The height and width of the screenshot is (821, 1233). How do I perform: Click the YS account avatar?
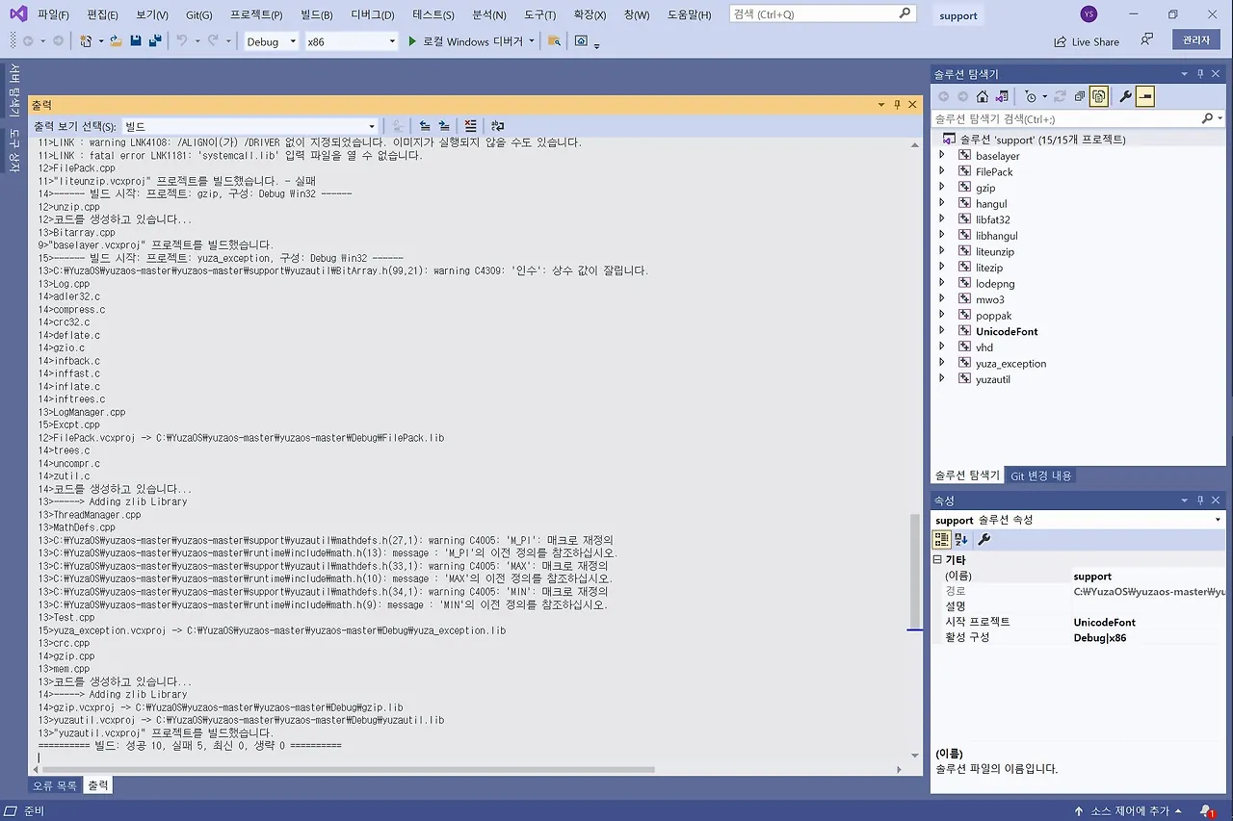click(1089, 13)
